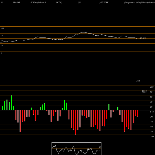Click the 'OILIETF' symbol label in header
Screen dimensions: 155x155
point(104,2)
